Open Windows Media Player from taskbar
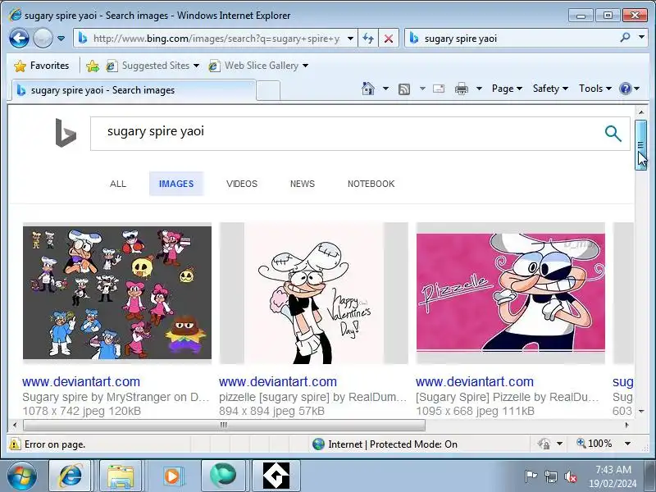This screenshot has height=492, width=656. click(x=171, y=476)
